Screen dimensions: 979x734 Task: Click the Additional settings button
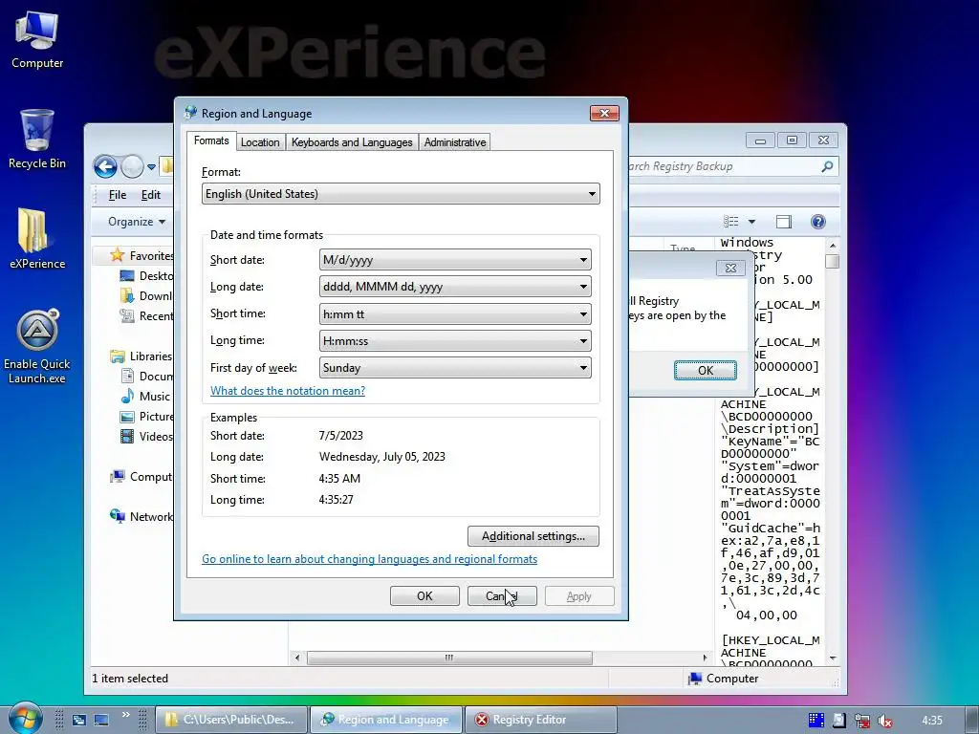533,536
